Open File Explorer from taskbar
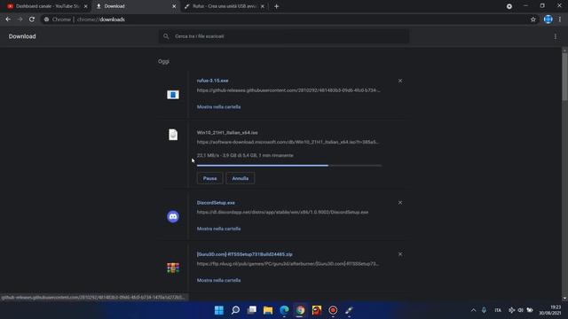The height and width of the screenshot is (319, 568). pos(268,310)
